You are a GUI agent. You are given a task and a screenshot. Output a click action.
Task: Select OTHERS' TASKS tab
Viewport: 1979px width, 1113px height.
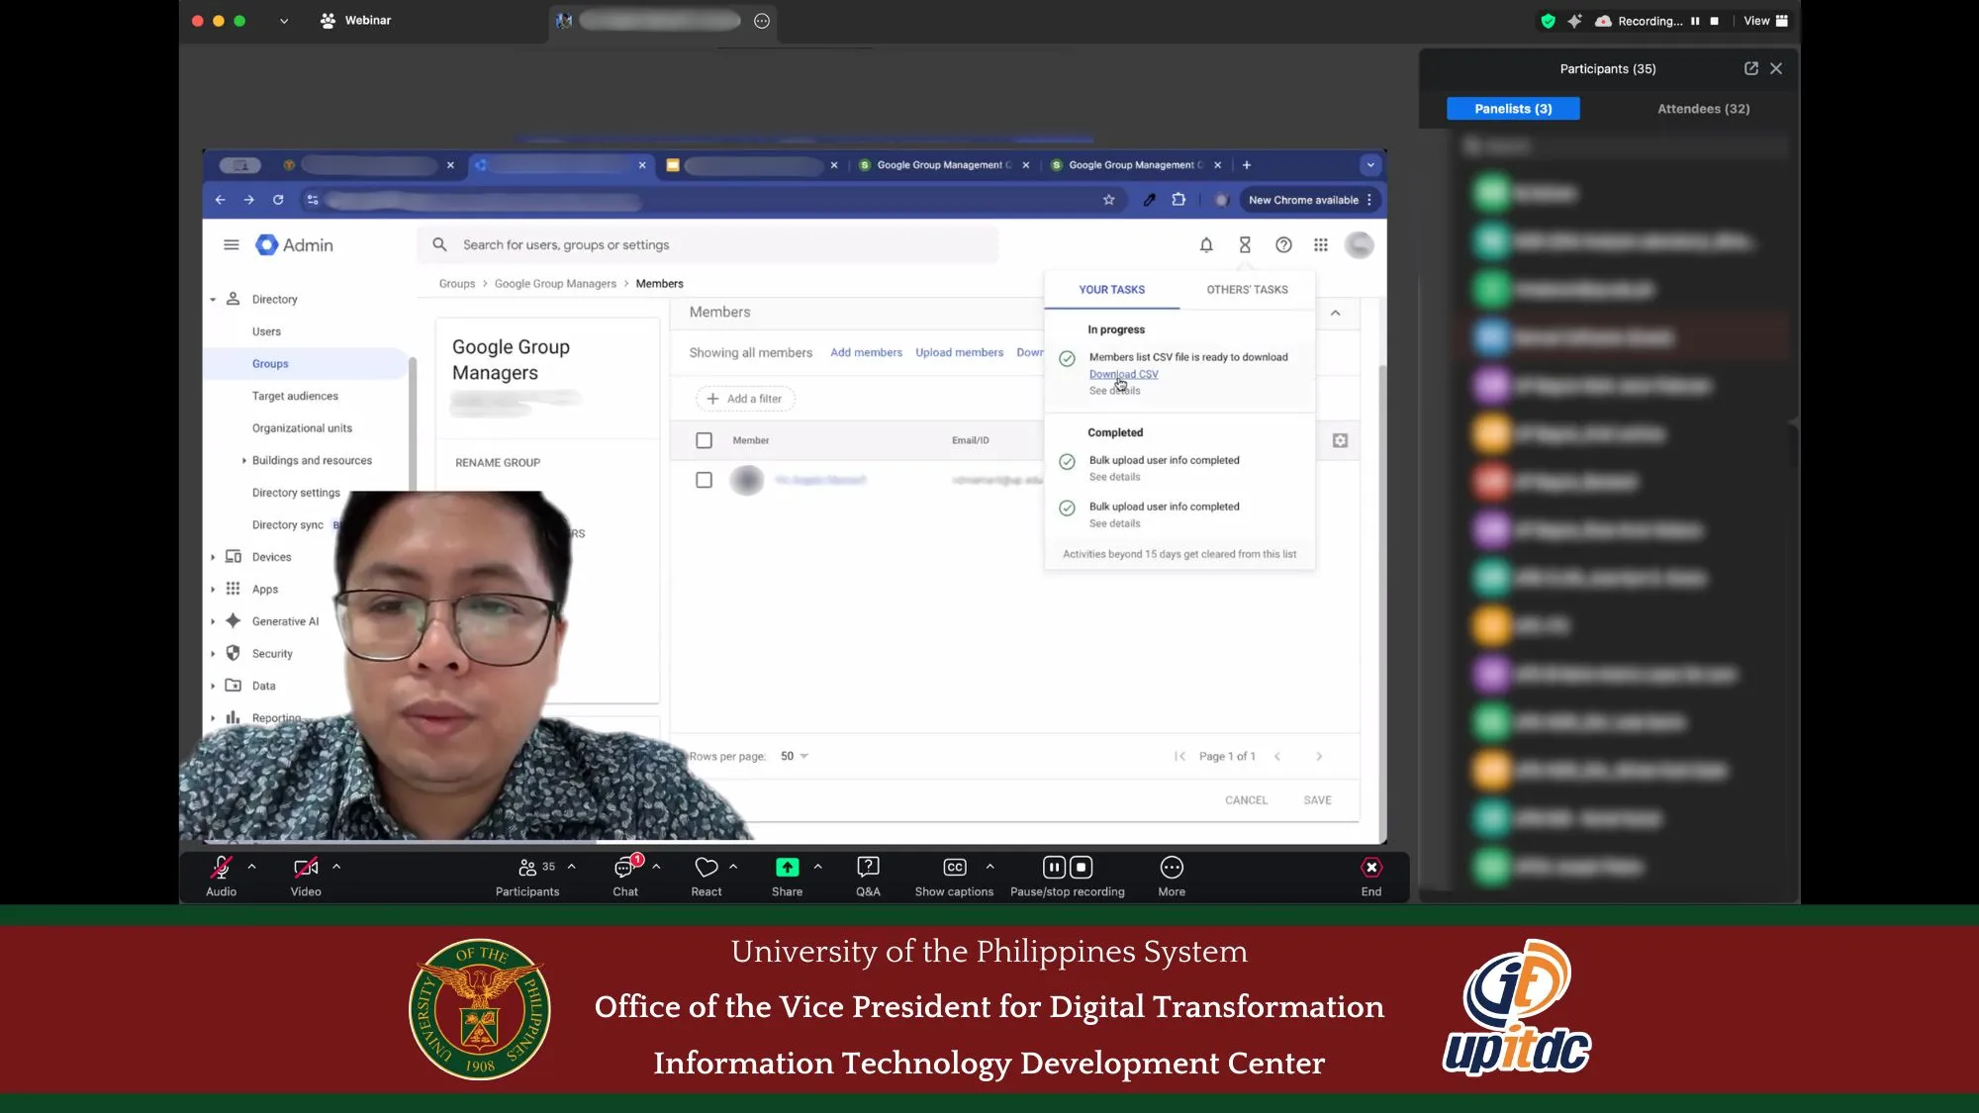coord(1247,290)
